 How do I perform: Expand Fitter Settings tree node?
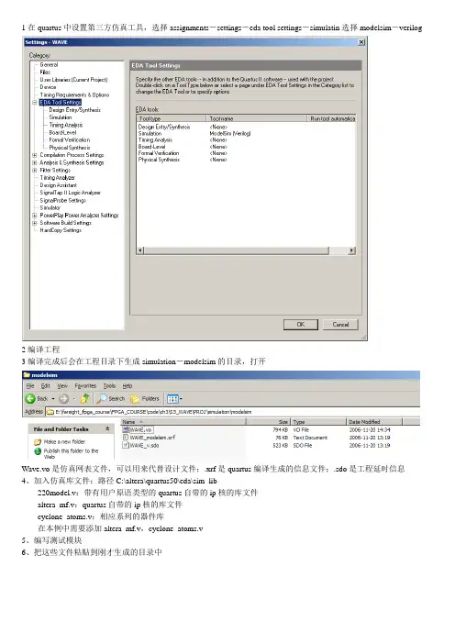(x=35, y=170)
